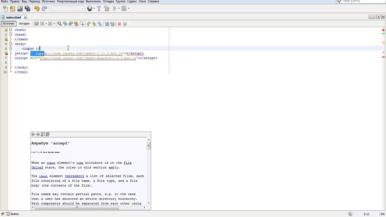The height and width of the screenshot is (217, 386).
Task: Click Next Bookmark icon
Action: tap(94, 24)
